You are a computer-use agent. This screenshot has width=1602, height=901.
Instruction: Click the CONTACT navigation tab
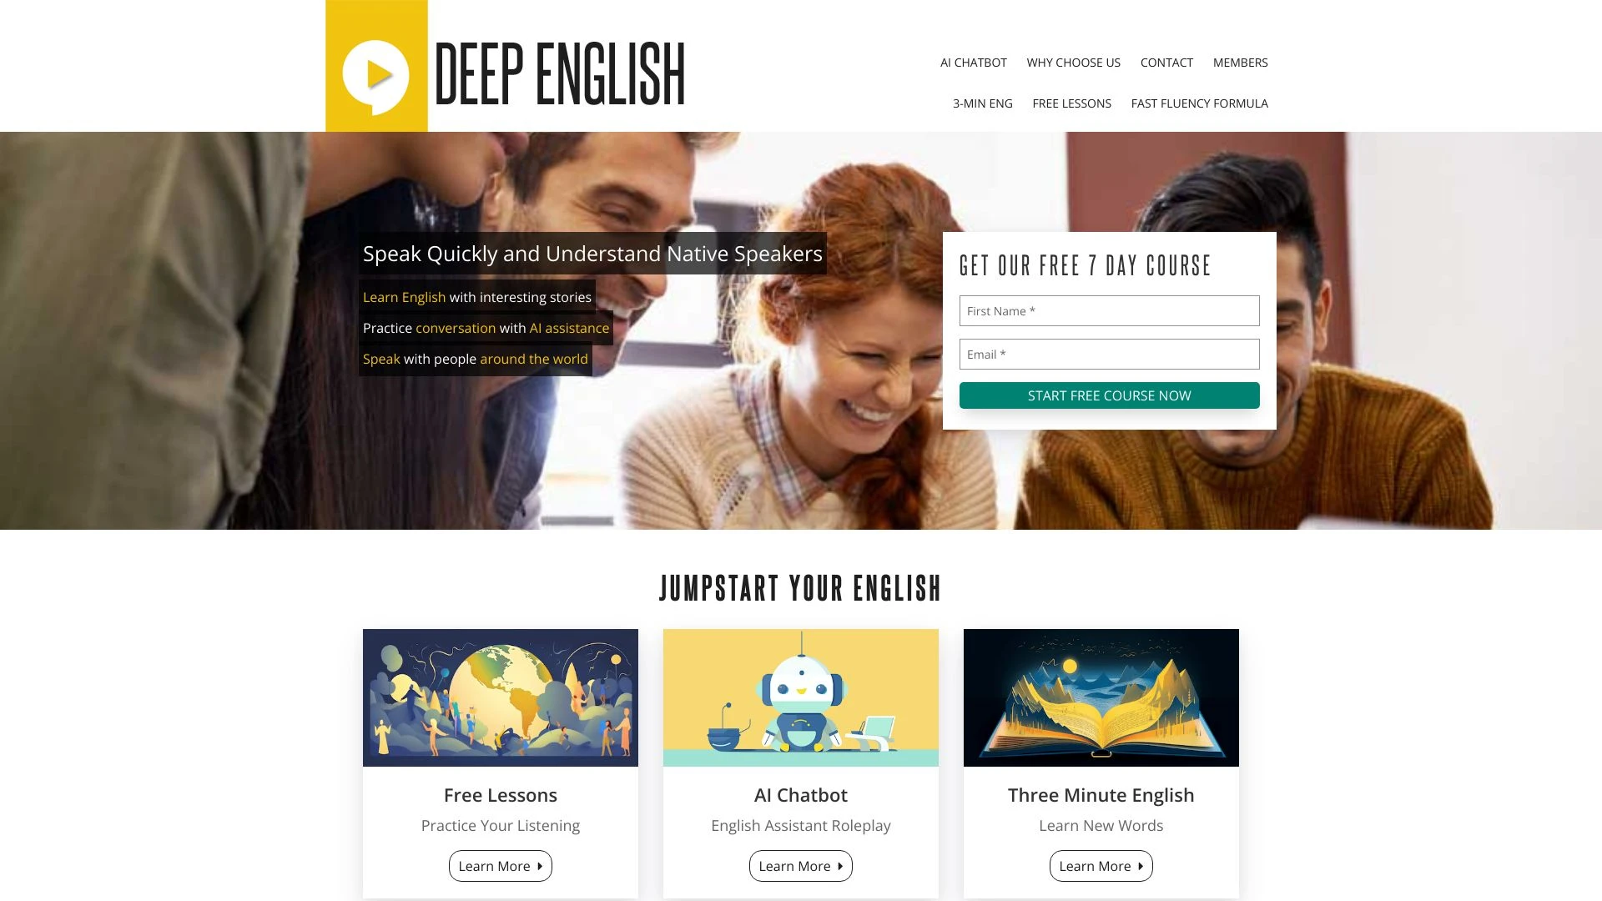coord(1166,62)
